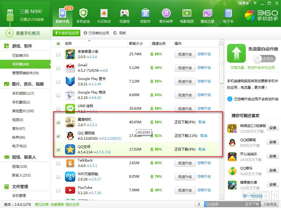Click the 神庙逃亡2炫装版 game icon
The height and width of the screenshot is (208, 281).
[x=232, y=128]
